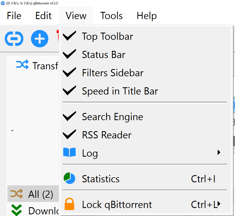235x216 pixels.
Task: Click the blue Transfers shuffle icon
Action: pyautogui.click(x=22, y=64)
